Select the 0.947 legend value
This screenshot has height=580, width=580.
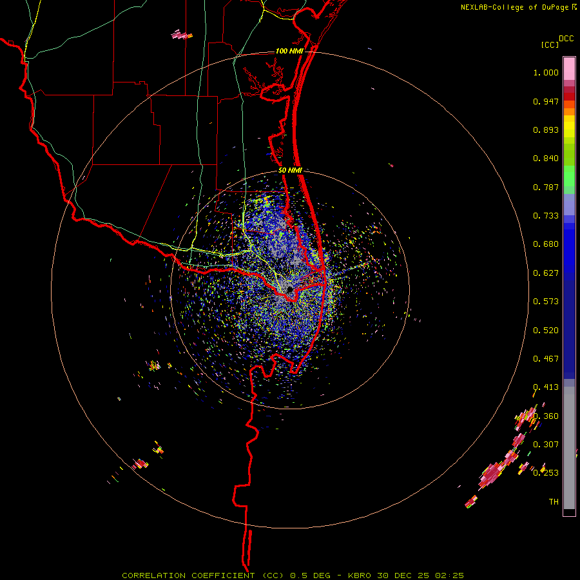click(x=546, y=101)
